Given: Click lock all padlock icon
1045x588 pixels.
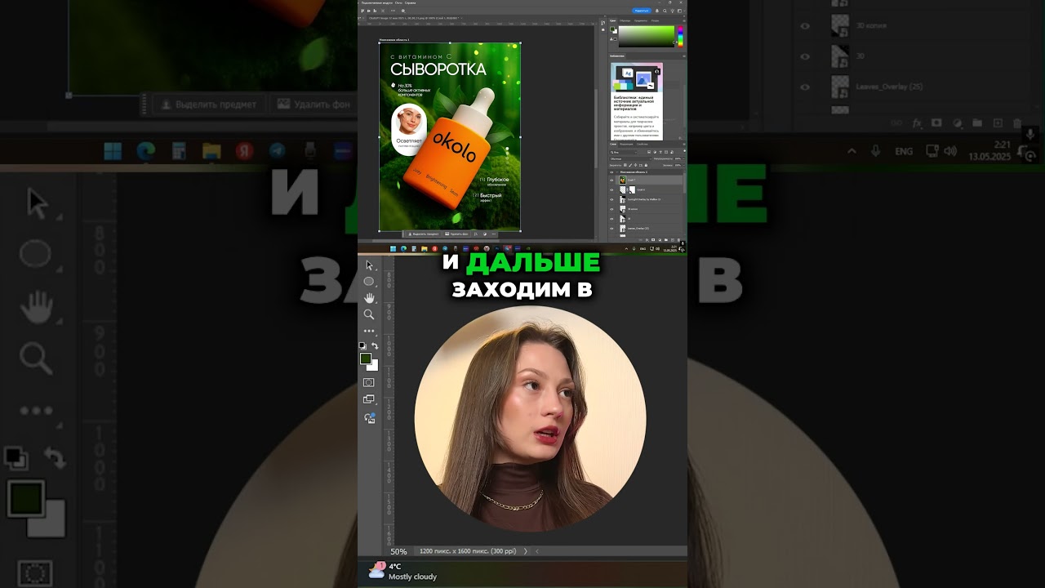Looking at the screenshot, I should (646, 165).
